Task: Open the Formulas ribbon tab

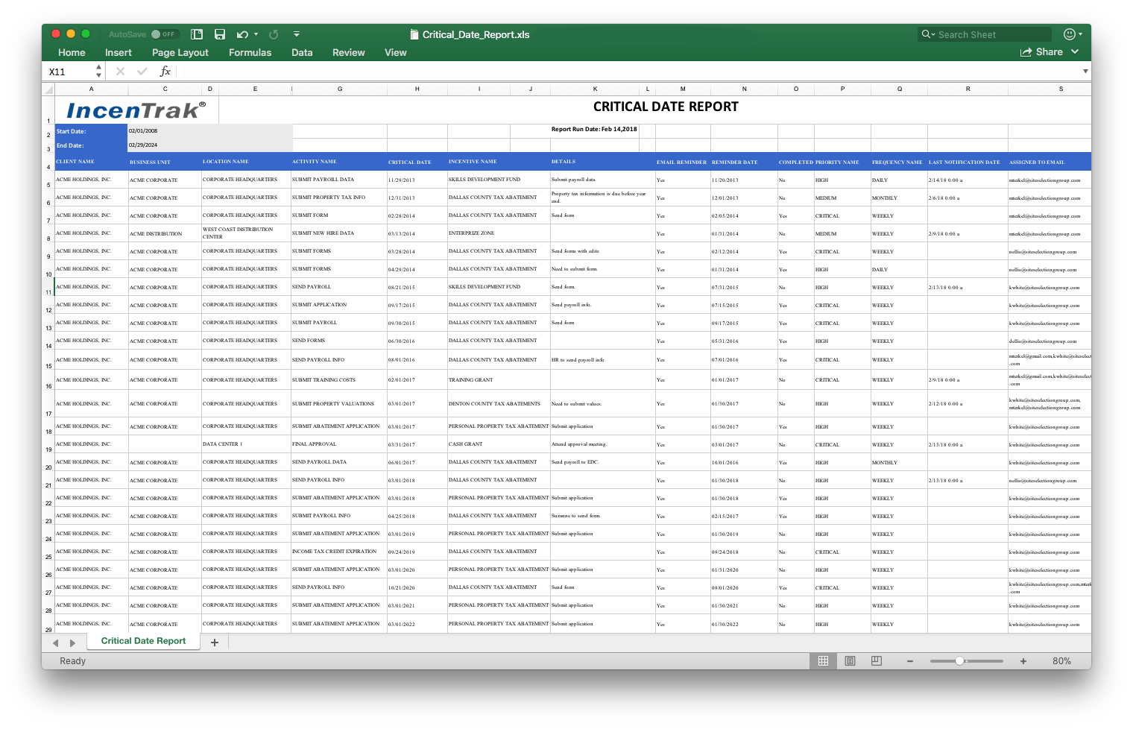Action: tap(250, 52)
